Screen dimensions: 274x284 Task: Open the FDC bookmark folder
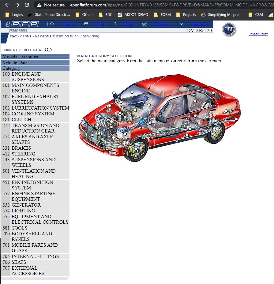point(106,15)
